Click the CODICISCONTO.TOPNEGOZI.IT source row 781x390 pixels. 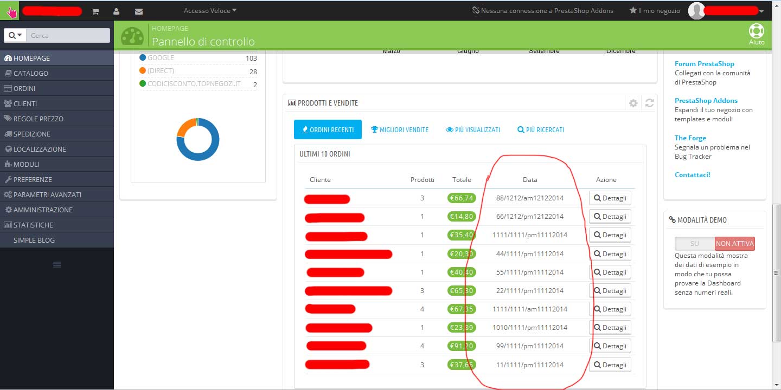point(198,84)
